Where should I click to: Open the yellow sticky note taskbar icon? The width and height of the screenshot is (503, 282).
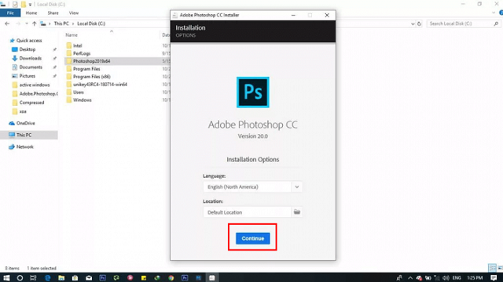(x=144, y=278)
